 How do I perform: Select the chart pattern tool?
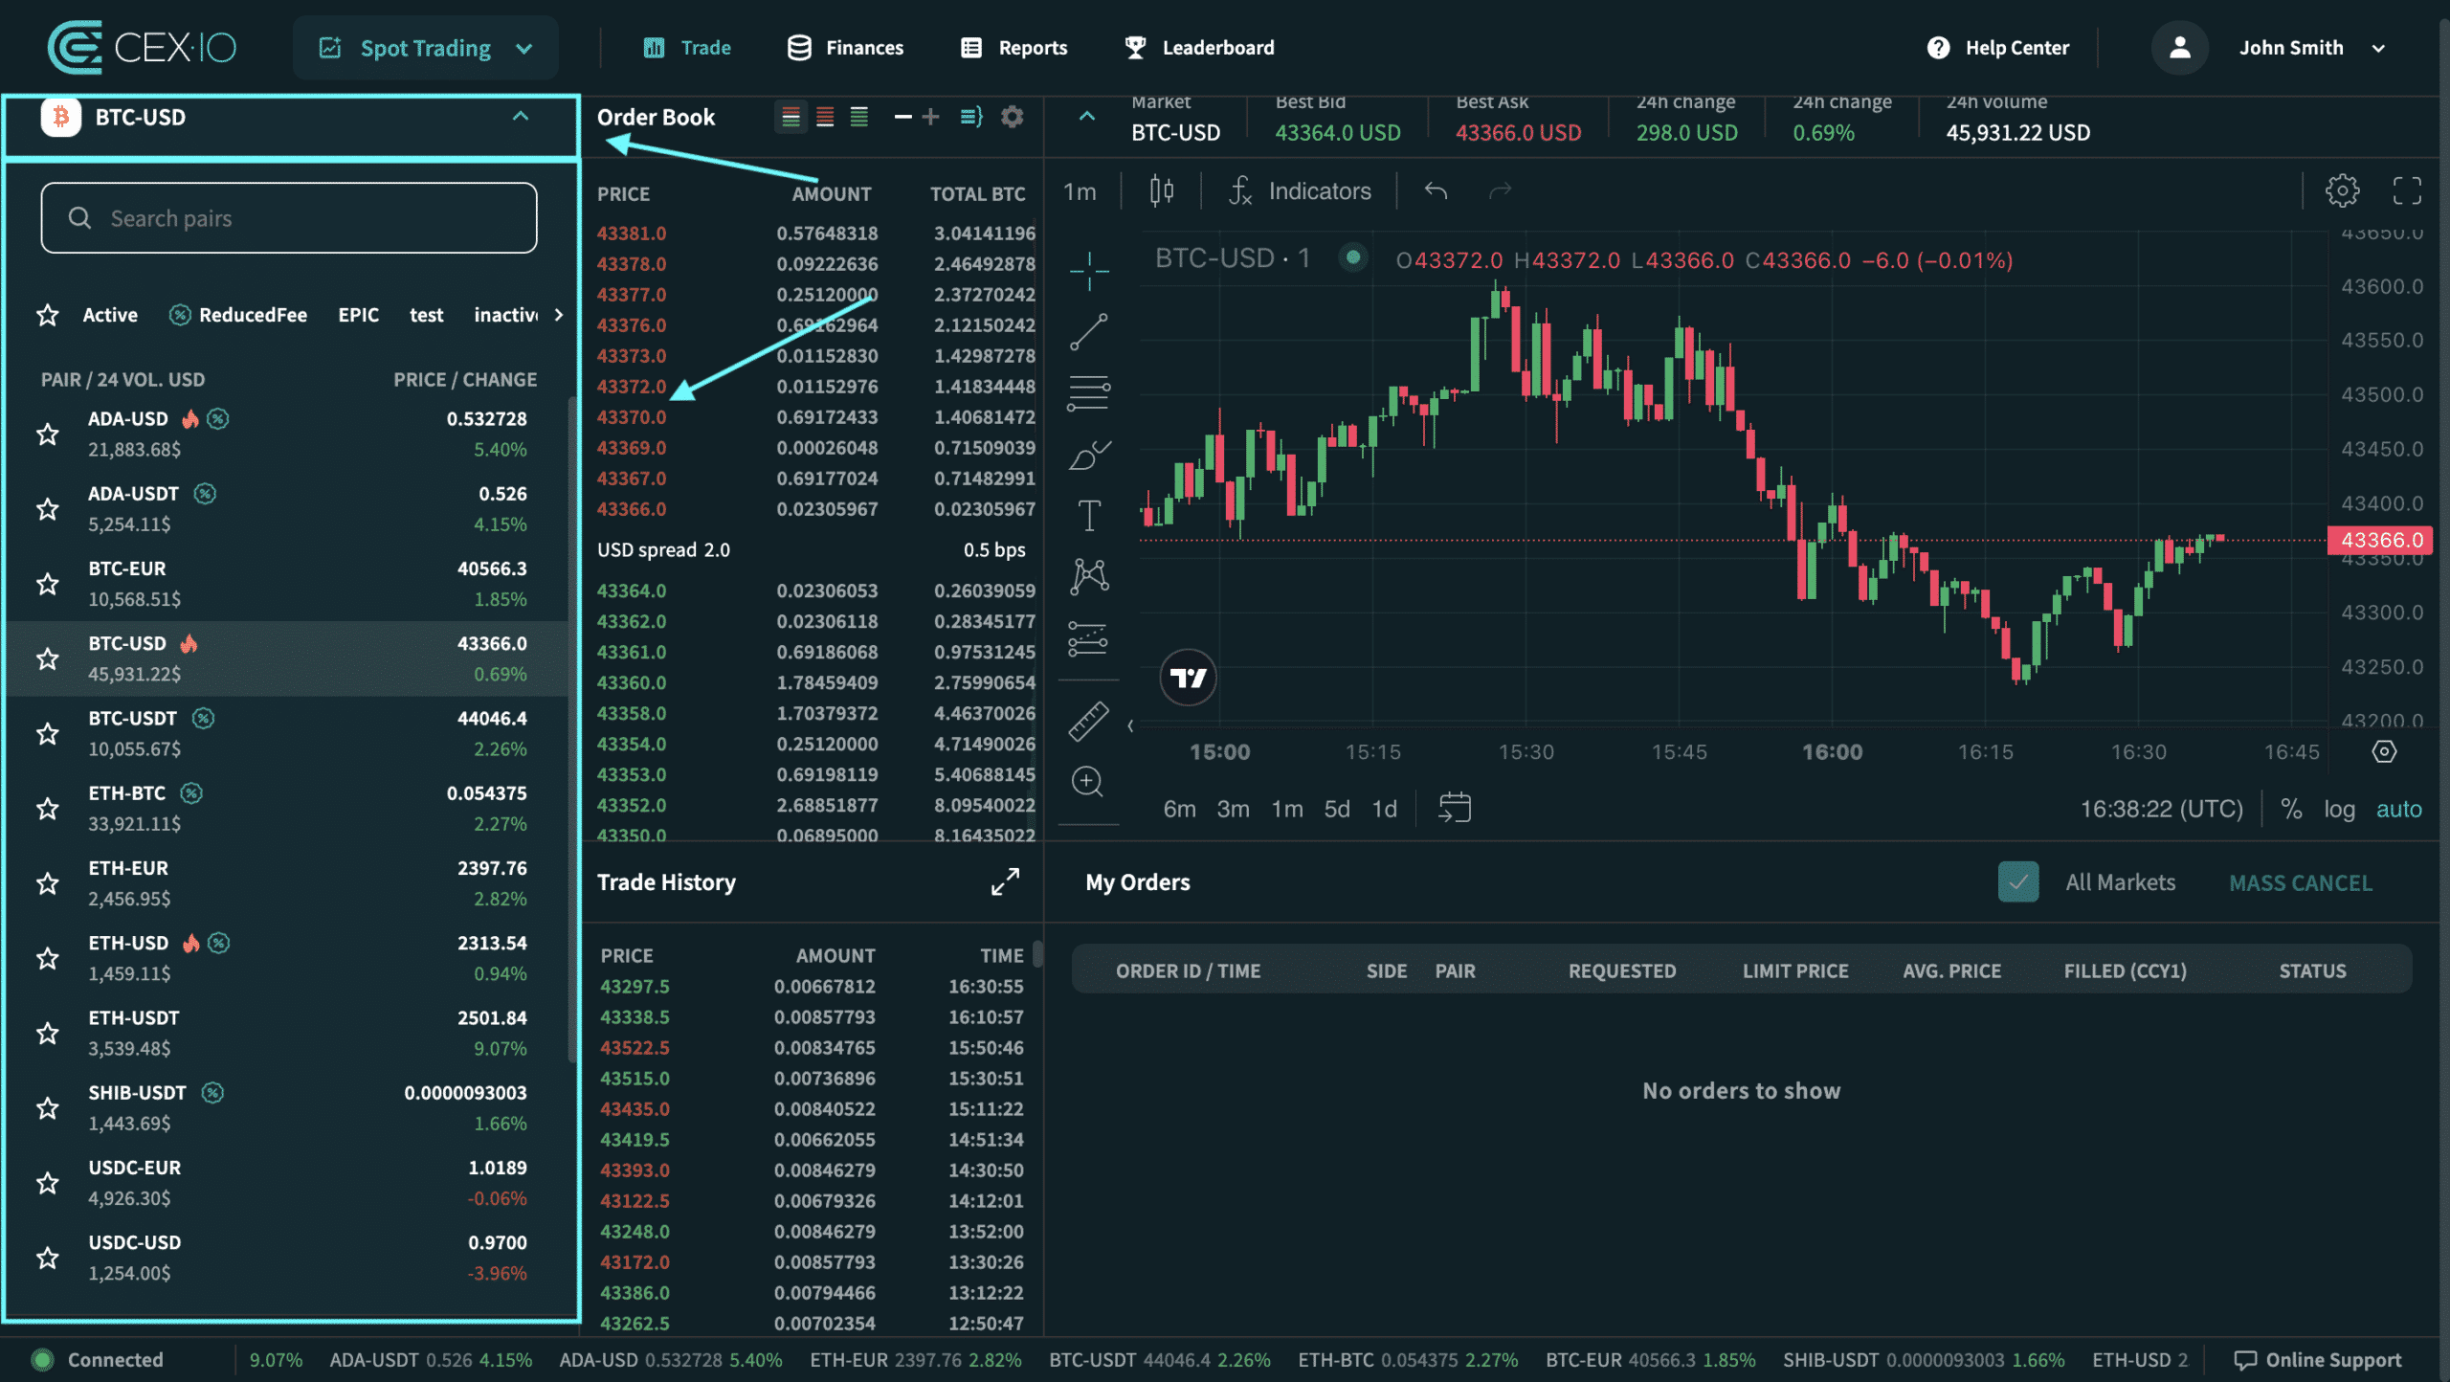pyautogui.click(x=1089, y=576)
